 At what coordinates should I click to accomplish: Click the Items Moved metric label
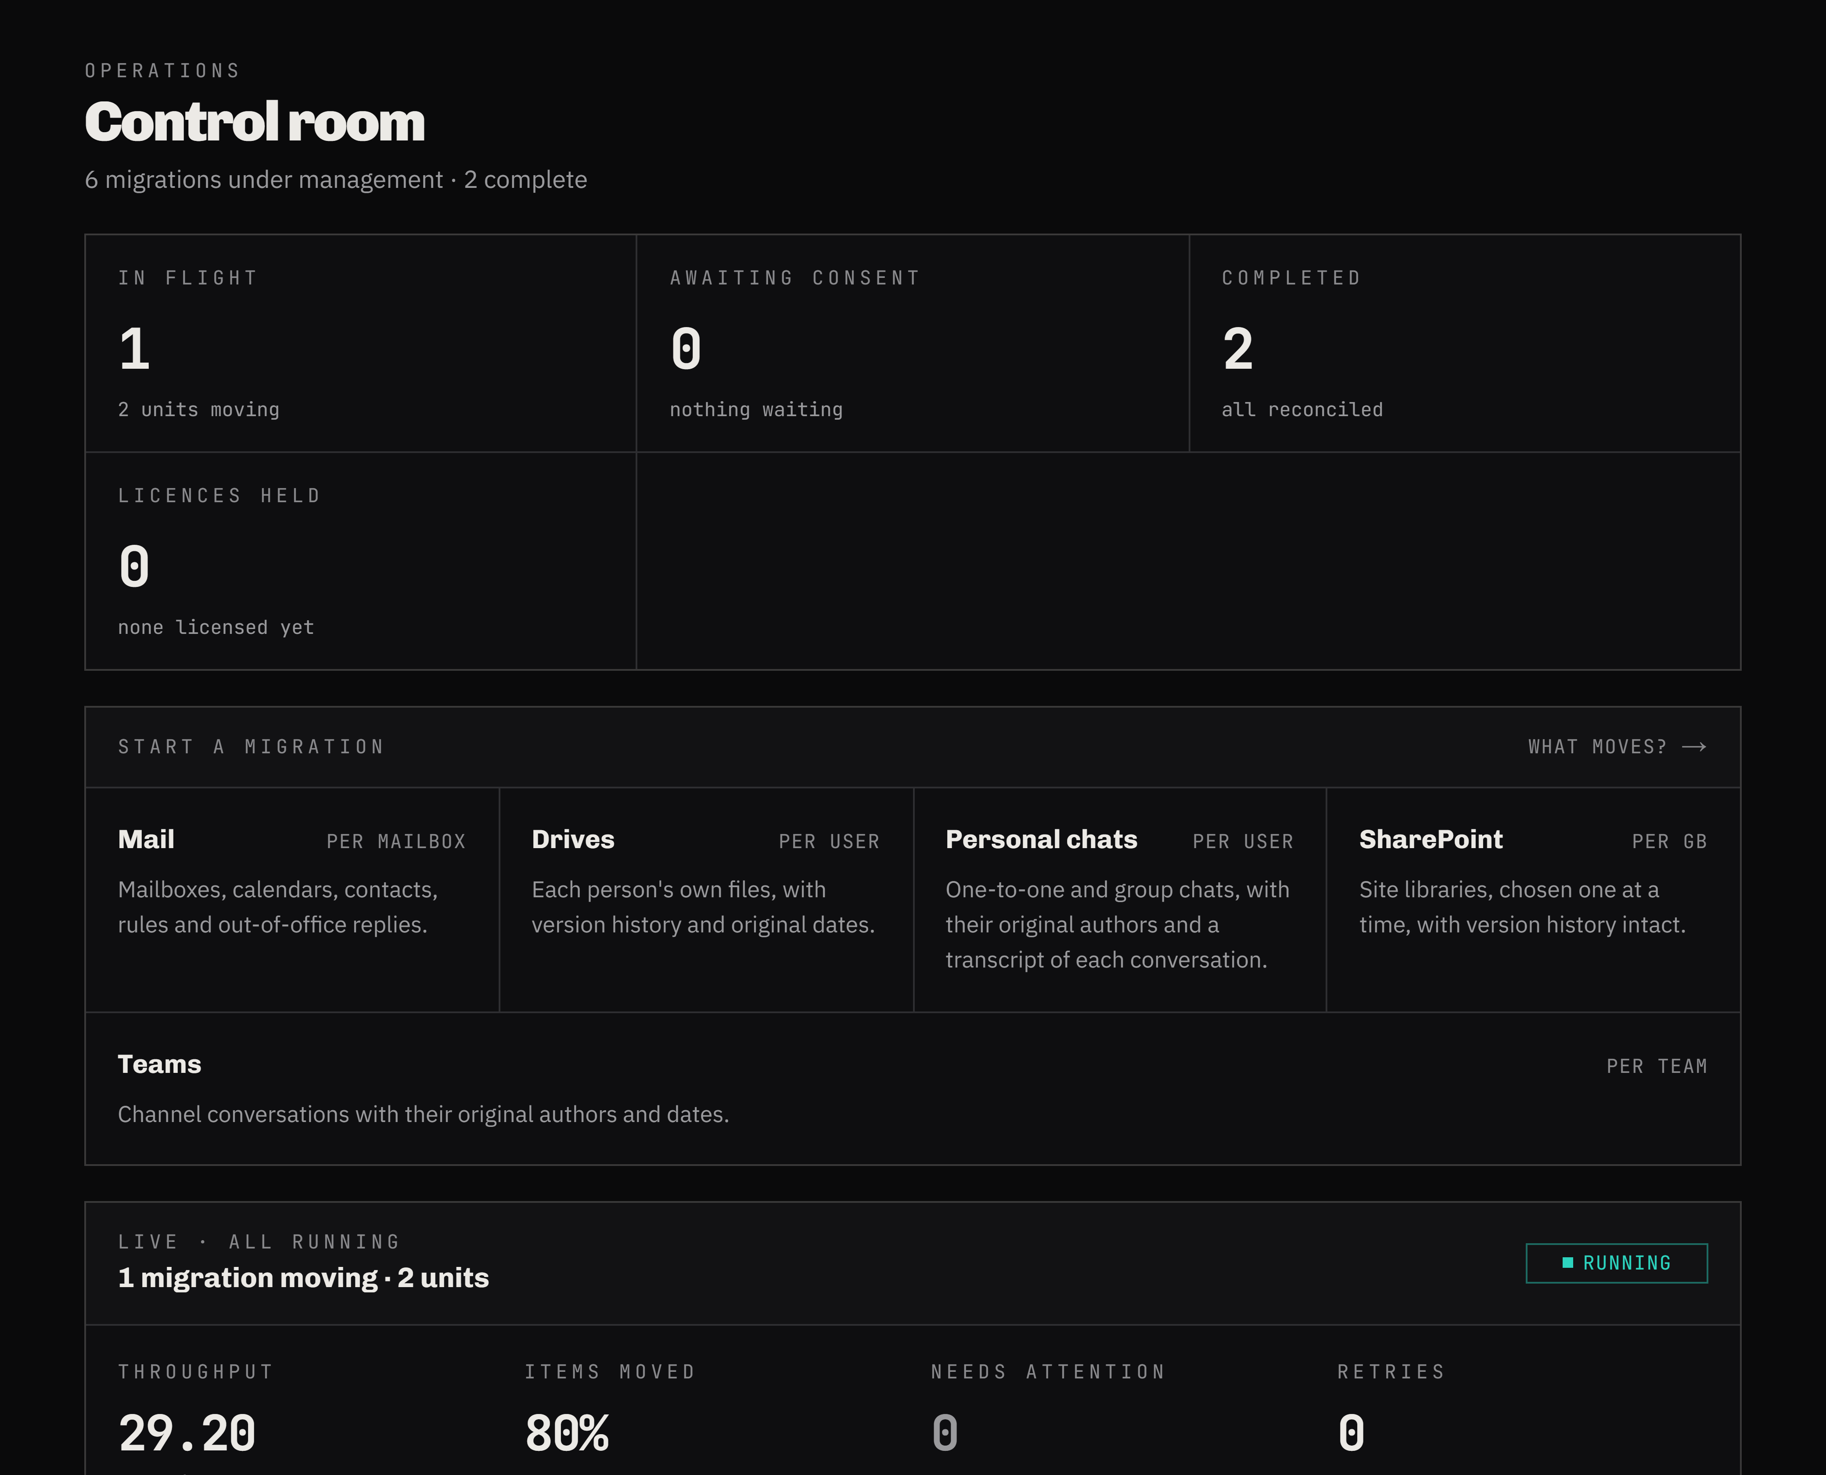tap(610, 1371)
